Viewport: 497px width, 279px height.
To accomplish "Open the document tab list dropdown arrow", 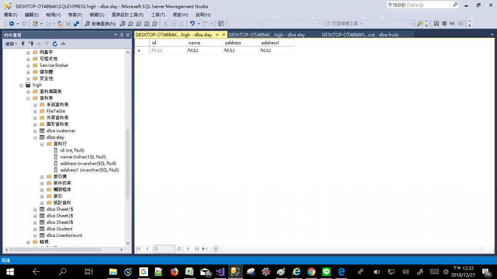I will tap(492, 35).
